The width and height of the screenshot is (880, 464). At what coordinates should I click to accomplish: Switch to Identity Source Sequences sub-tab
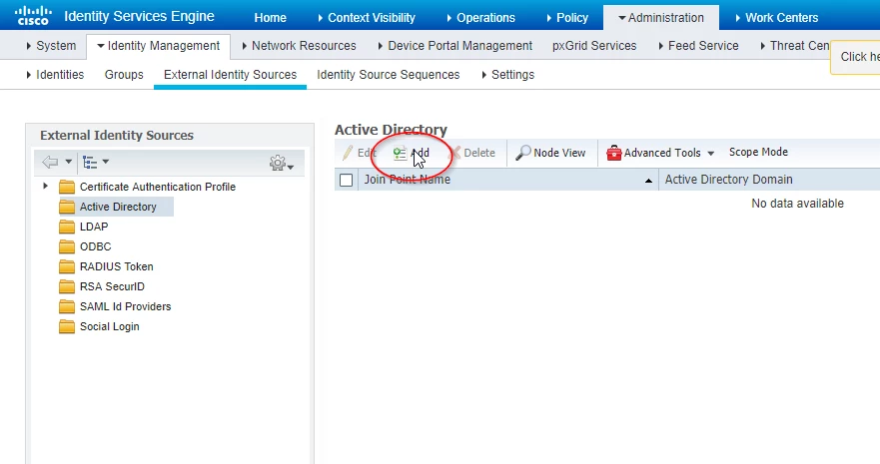point(389,75)
